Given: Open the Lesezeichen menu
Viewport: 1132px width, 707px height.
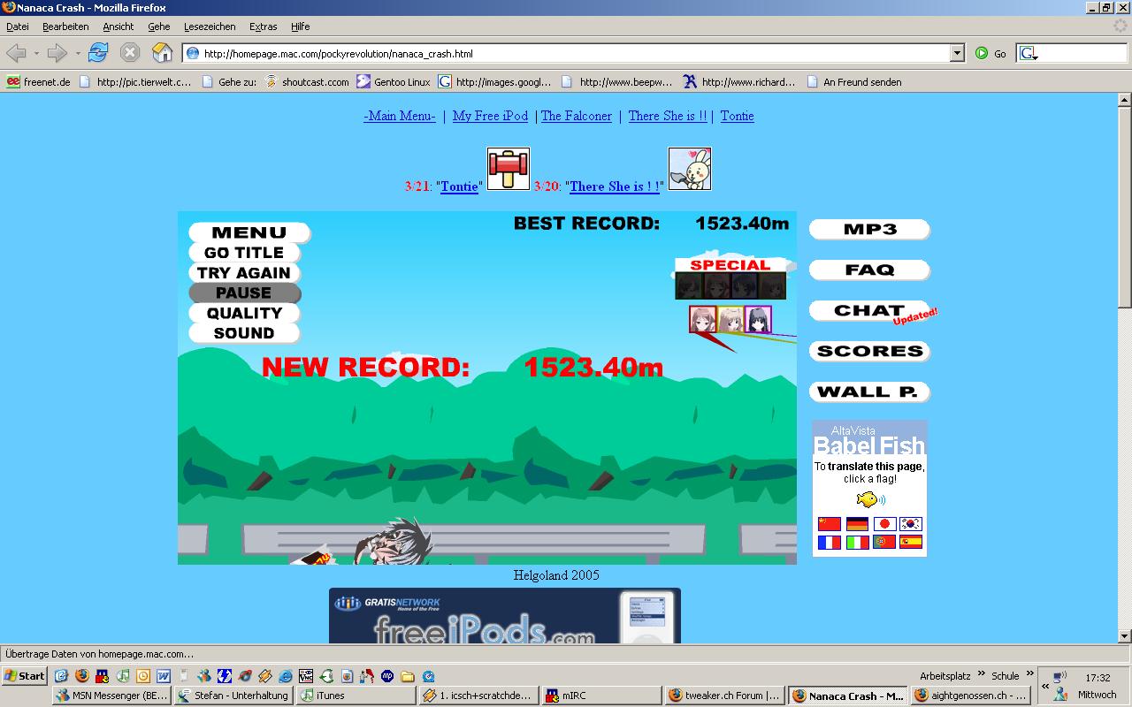Looking at the screenshot, I should (x=210, y=27).
